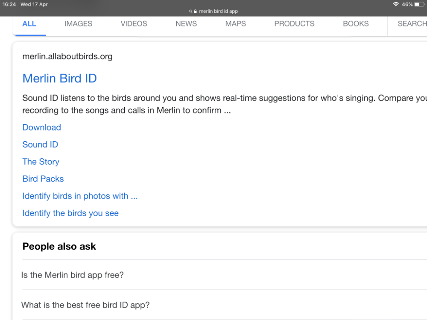
Task: Tap the search magnifier icon in address bar
Action: click(190, 12)
